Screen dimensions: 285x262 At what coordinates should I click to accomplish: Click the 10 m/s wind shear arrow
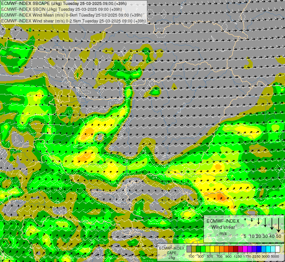click(252, 220)
